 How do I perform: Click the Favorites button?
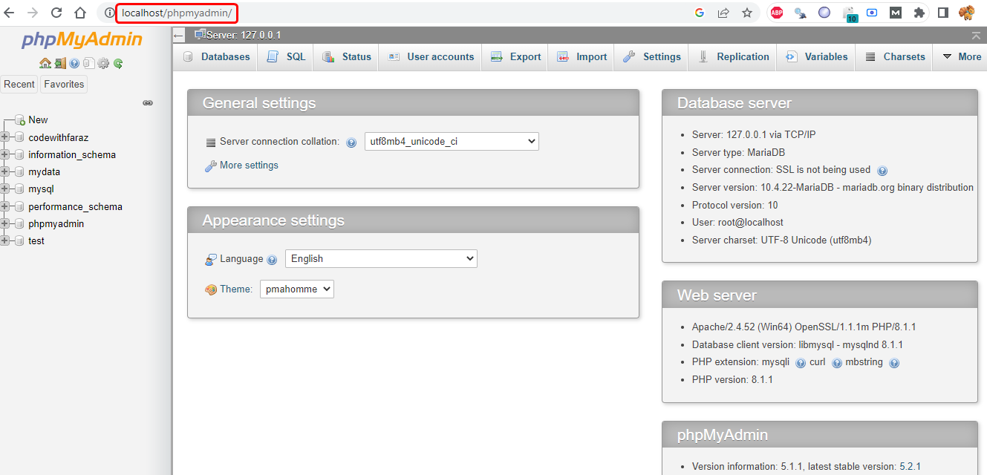point(64,84)
